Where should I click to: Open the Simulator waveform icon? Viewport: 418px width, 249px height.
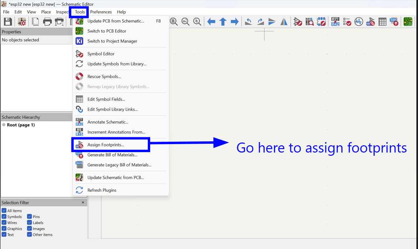click(x=359, y=22)
